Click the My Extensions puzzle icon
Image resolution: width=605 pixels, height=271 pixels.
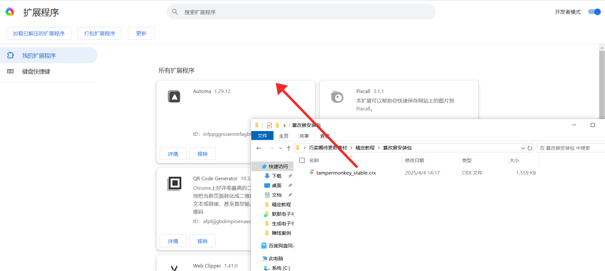pos(10,55)
